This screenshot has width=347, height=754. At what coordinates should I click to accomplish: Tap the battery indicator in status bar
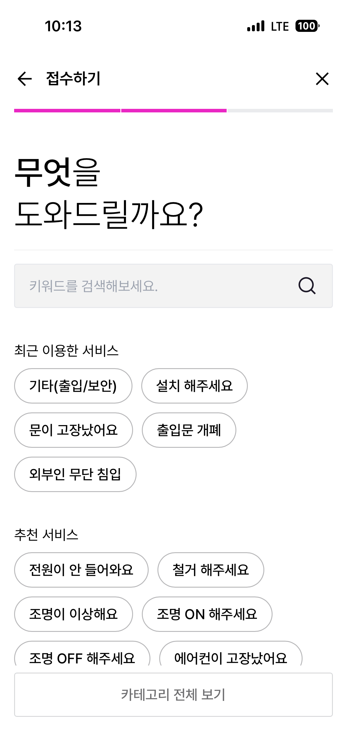(307, 26)
